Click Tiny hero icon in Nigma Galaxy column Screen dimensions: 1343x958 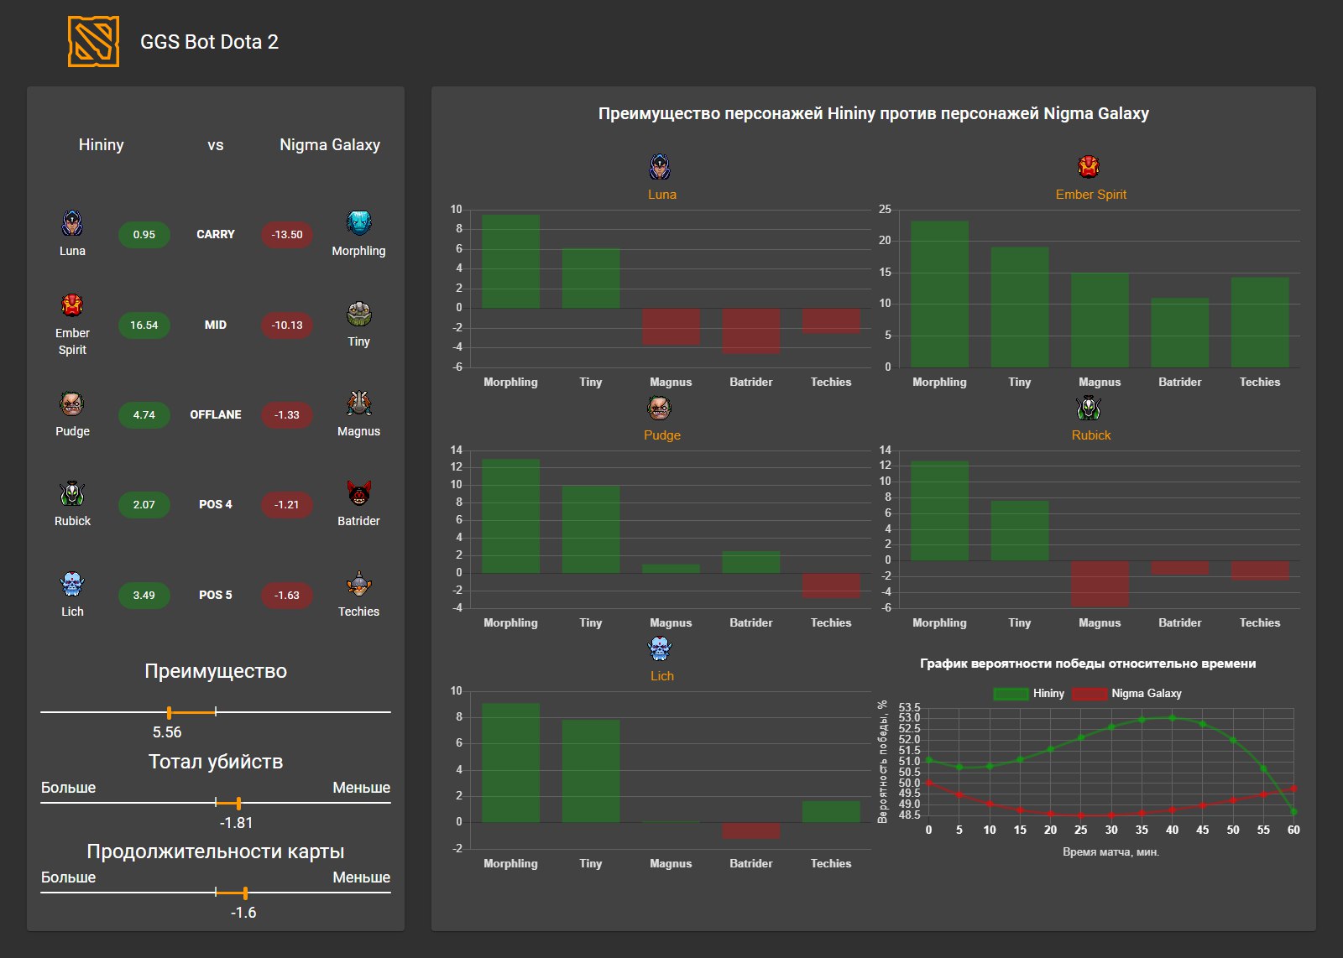coord(358,314)
